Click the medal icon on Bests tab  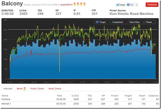[25, 89]
